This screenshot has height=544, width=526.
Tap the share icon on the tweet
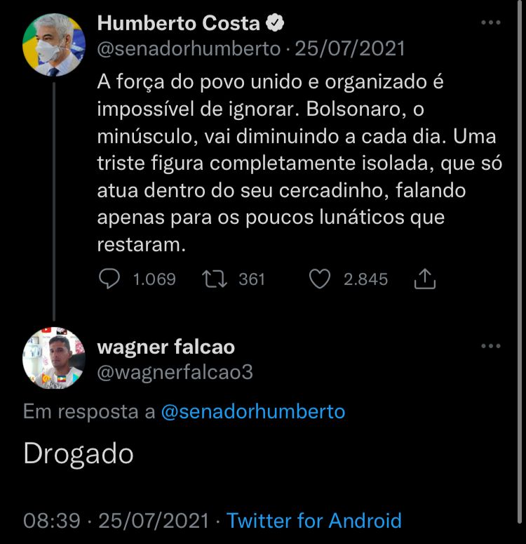(x=425, y=280)
